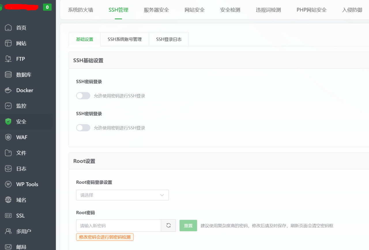Open SSH登录日志 sub-tab
The height and width of the screenshot is (250, 369).
(169, 39)
